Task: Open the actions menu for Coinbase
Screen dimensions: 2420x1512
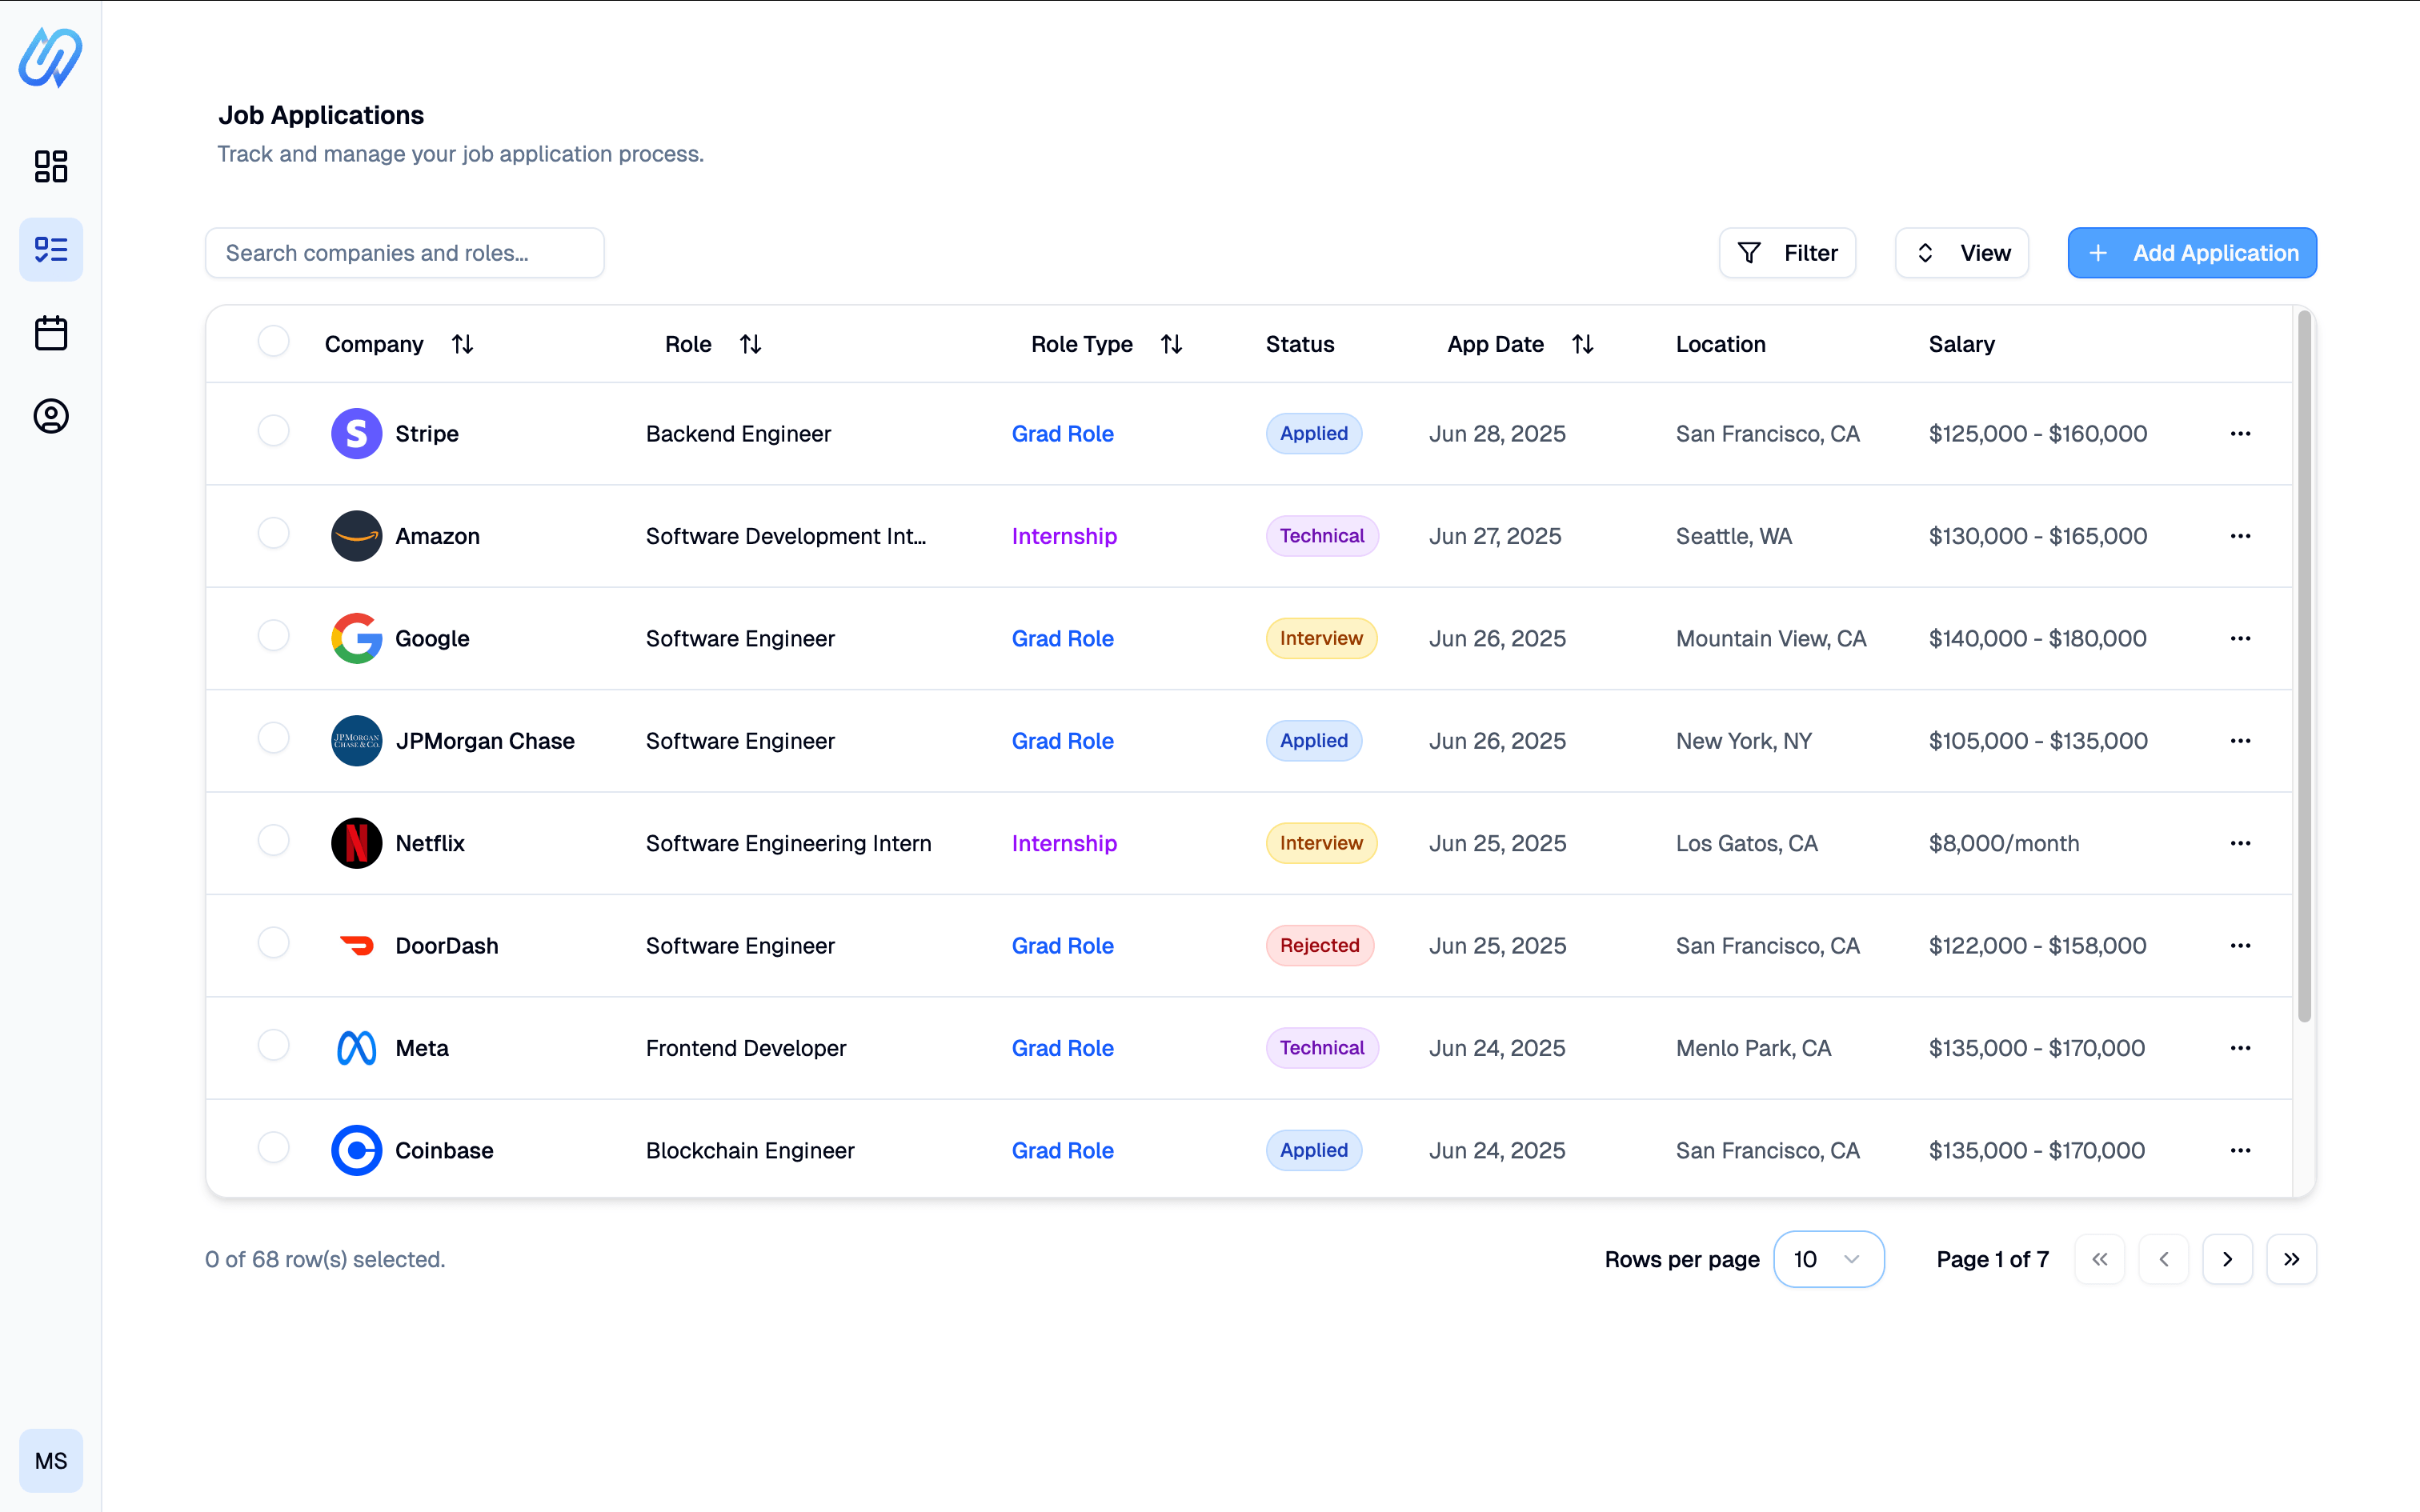Action: (2241, 1150)
